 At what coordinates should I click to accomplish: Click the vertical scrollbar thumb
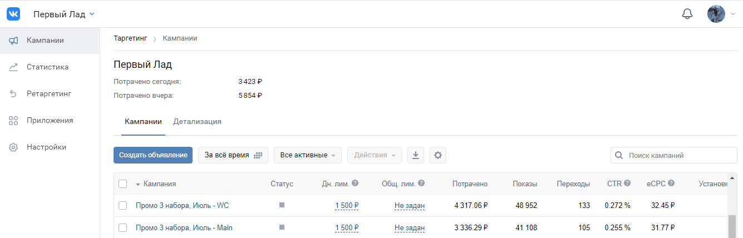(x=731, y=227)
